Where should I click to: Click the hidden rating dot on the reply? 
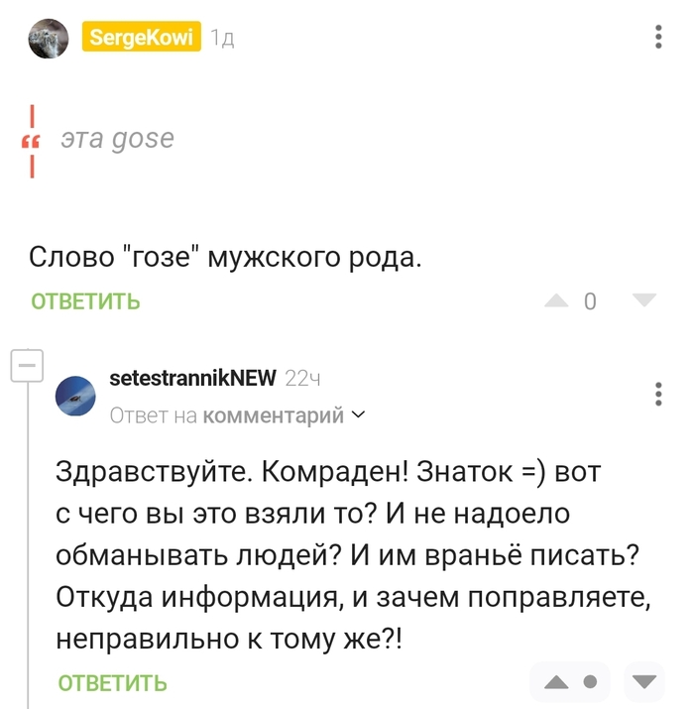tap(591, 682)
